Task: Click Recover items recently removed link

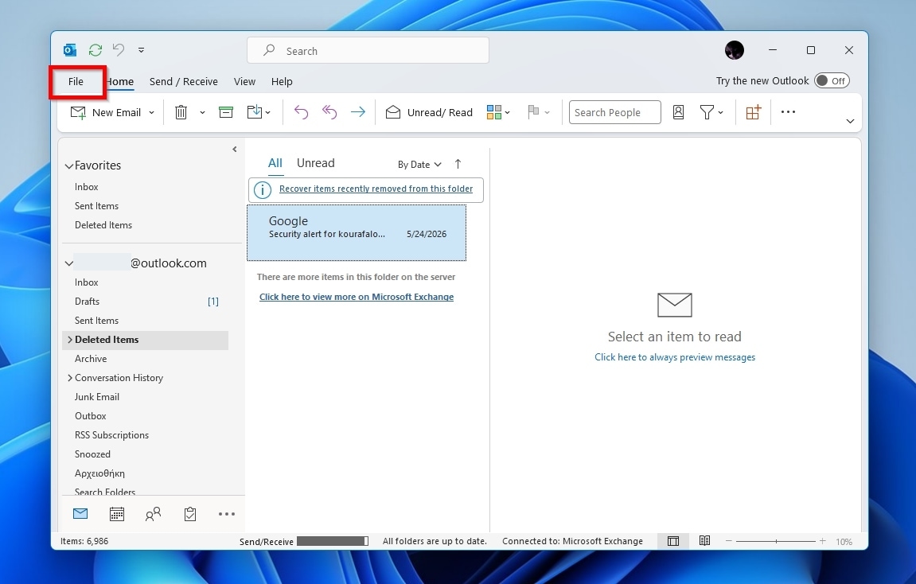Action: [376, 189]
